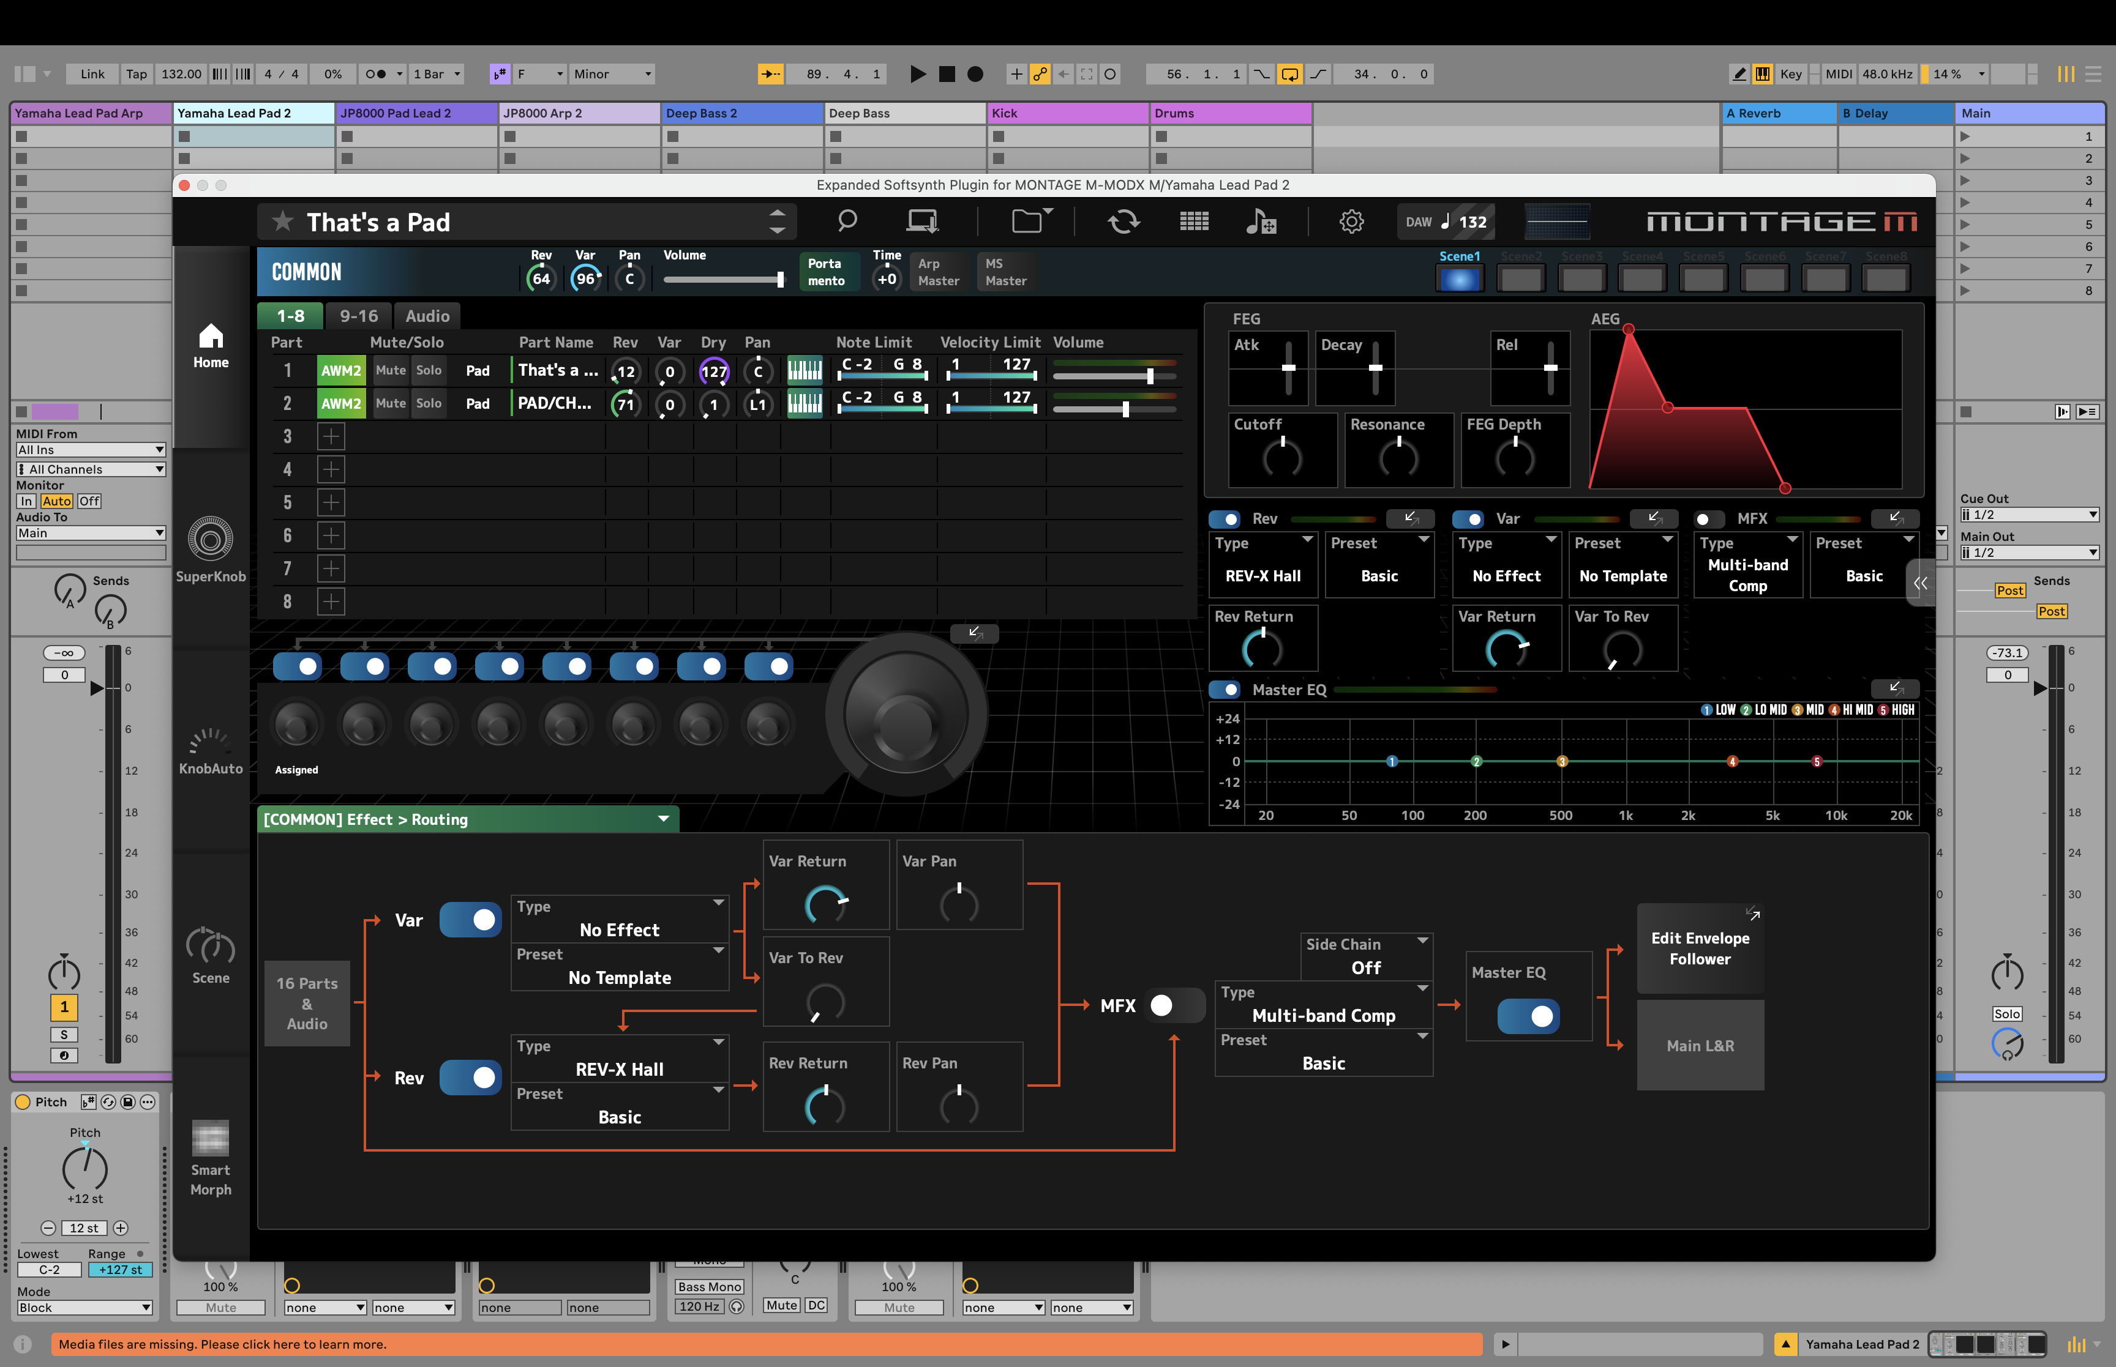Open the Side Chain dropdown set to Off
2116x1367 pixels.
(x=1366, y=957)
